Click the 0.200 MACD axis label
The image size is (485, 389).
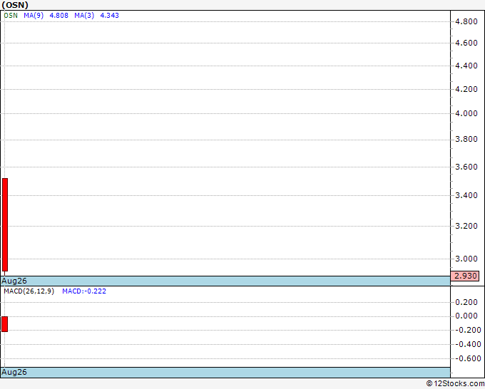(466, 302)
